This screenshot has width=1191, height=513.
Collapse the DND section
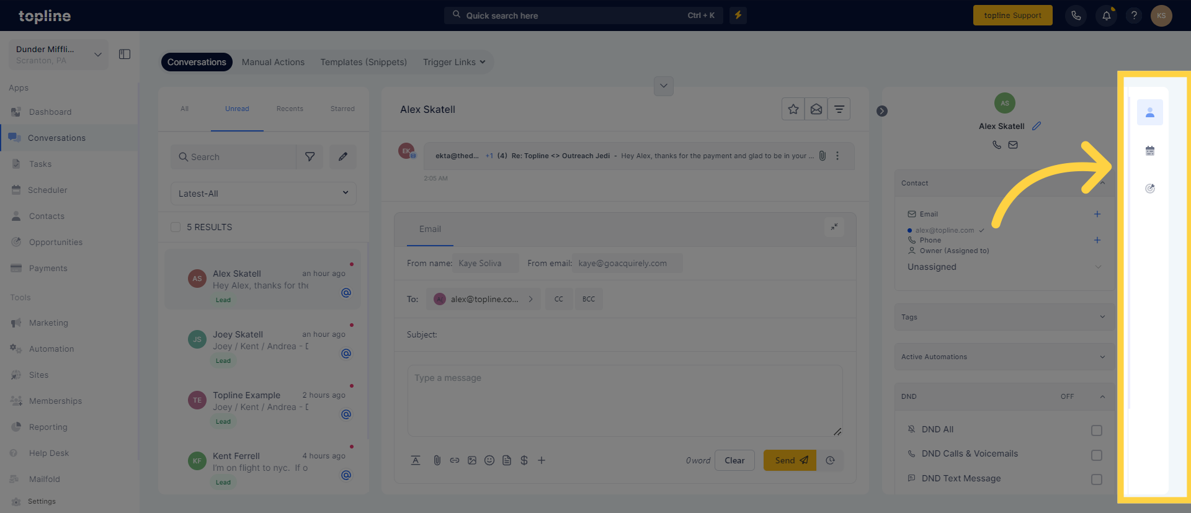point(1102,396)
